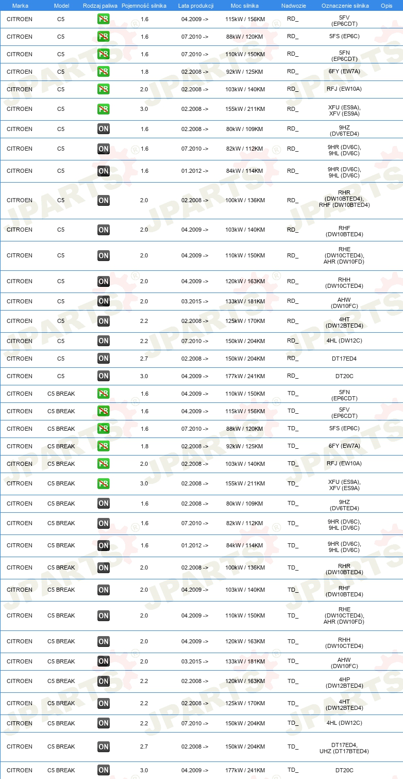Click diesel ON icon in C5 BREAK 4HP (DW12BTED4) row
403x779 pixels.
pyautogui.click(x=103, y=681)
